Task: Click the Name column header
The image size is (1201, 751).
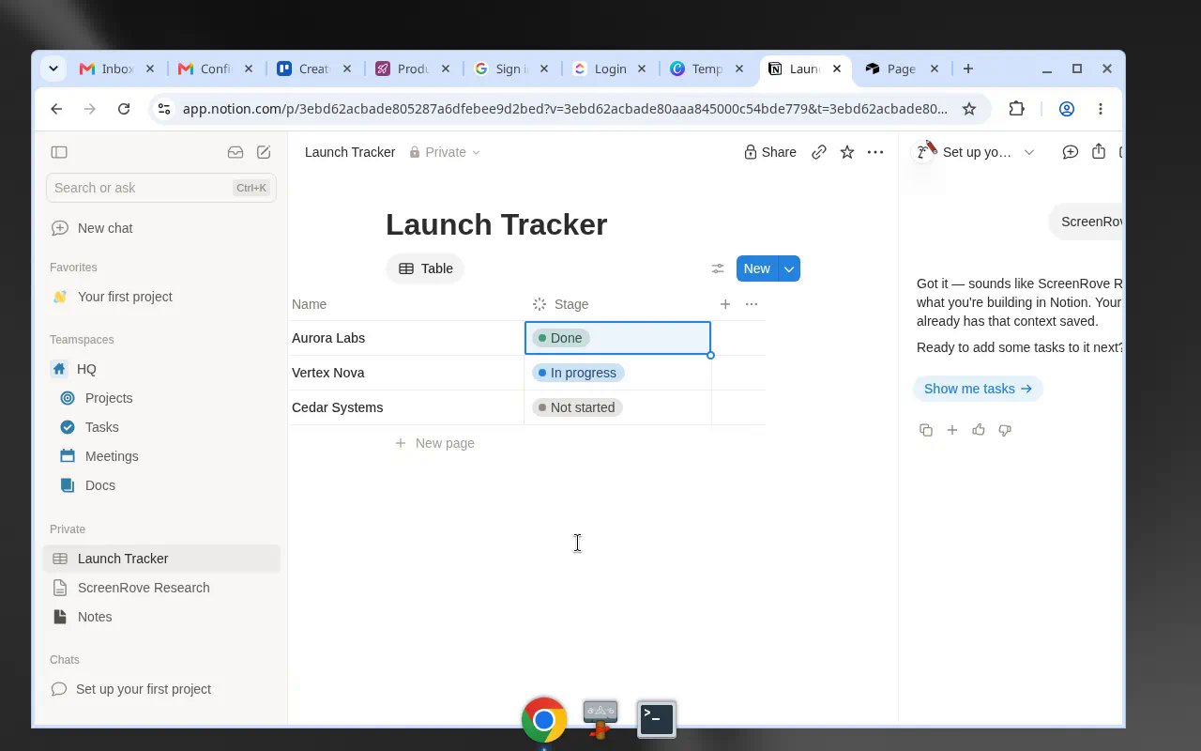Action: (405, 304)
